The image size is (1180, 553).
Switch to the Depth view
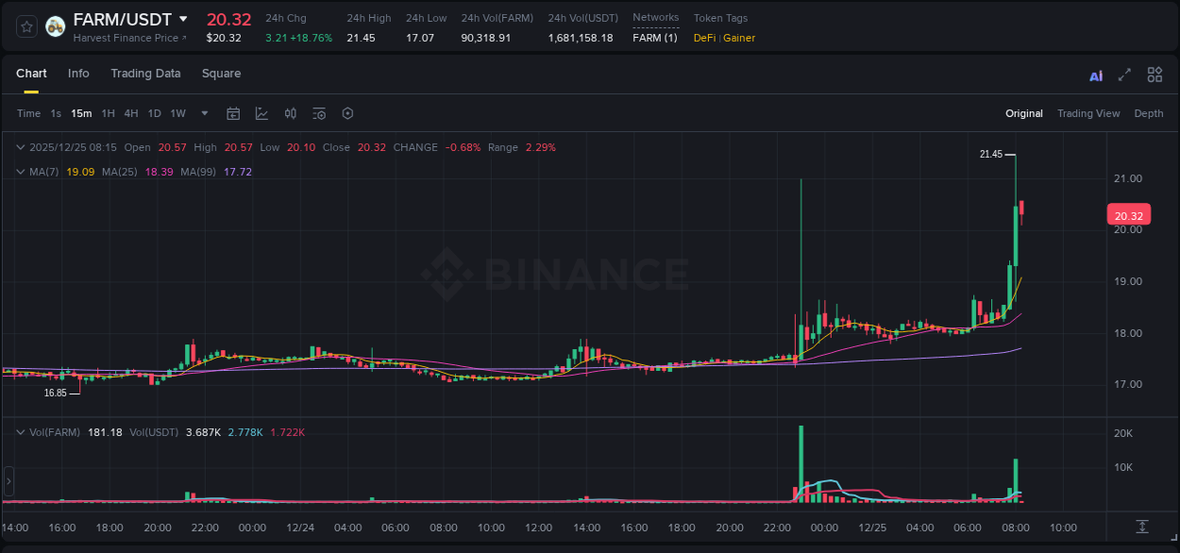point(1149,113)
